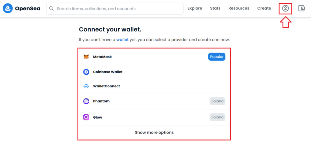
Task: Click the Glow purple square icon
Action: click(86, 117)
